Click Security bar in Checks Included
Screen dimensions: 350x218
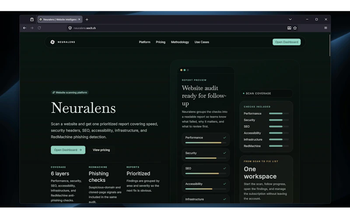pyautogui.click(x=279, y=120)
